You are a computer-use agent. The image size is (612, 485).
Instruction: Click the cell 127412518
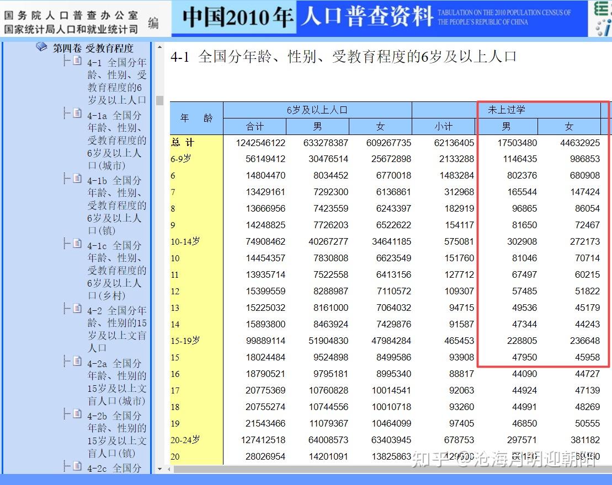click(263, 440)
